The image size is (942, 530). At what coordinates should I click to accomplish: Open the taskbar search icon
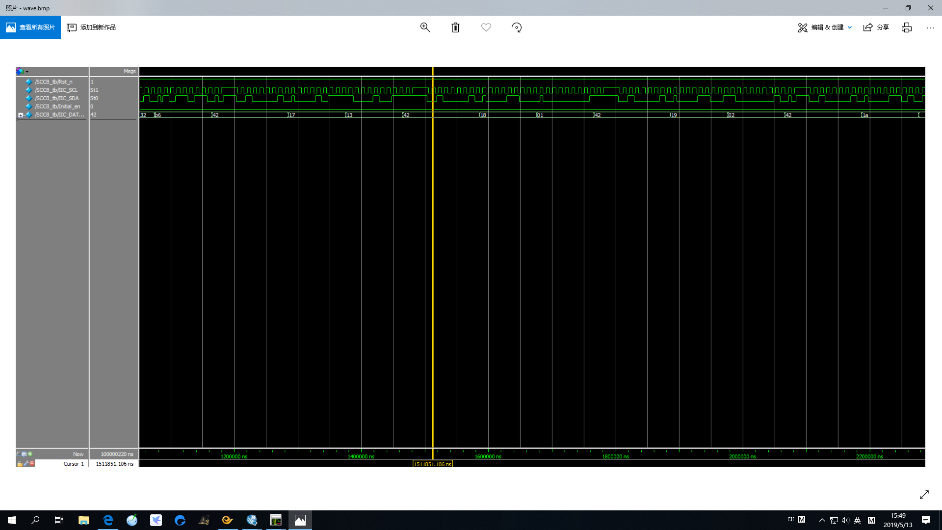pyautogui.click(x=35, y=520)
